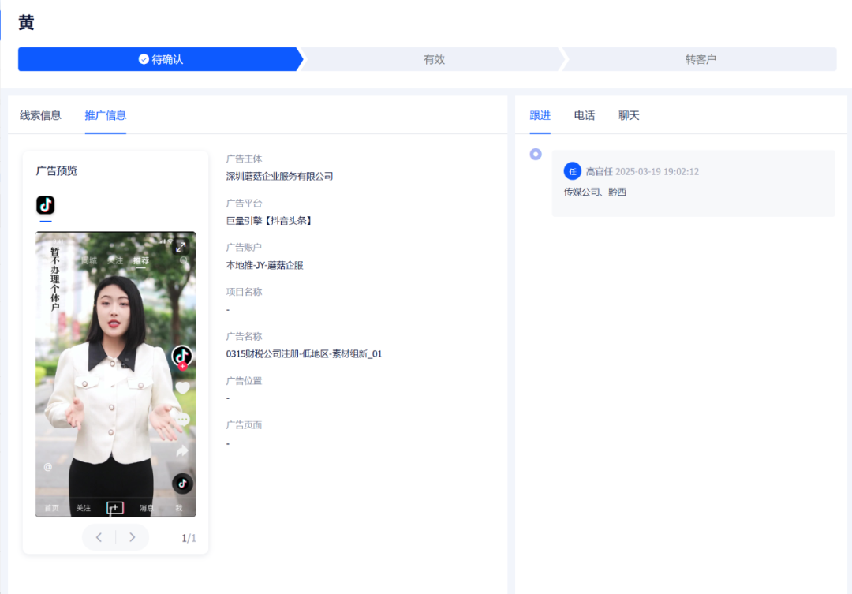
Task: Click the next-page chevron under the ad preview
Action: pos(132,537)
